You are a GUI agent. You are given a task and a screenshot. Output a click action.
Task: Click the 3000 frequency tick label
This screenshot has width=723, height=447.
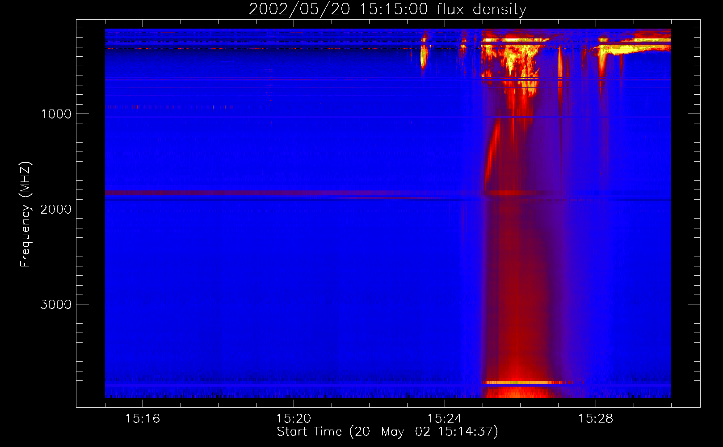point(56,304)
